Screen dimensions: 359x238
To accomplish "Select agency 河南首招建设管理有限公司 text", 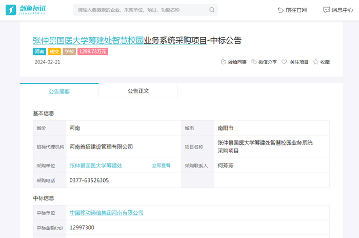I will click(x=101, y=147).
